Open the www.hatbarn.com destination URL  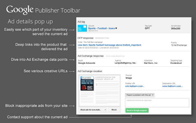172,86
